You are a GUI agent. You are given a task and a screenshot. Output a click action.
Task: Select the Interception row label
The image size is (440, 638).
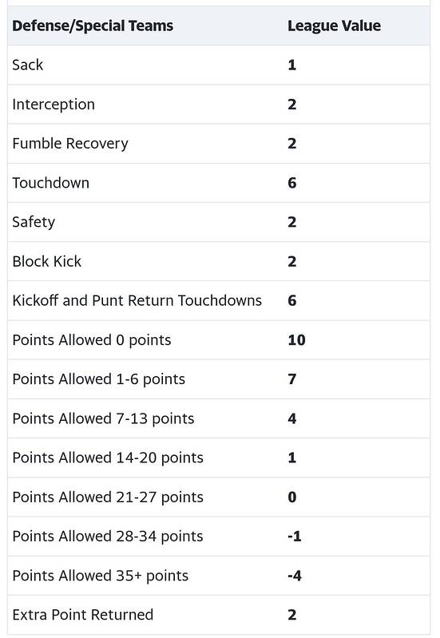pyautogui.click(x=54, y=105)
